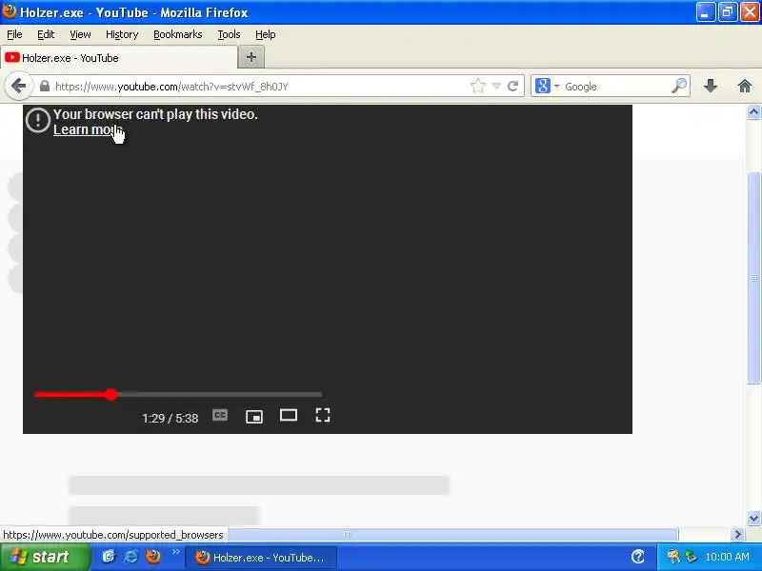The height and width of the screenshot is (571, 762).
Task: Close the Firefox window
Action: pyautogui.click(x=750, y=12)
